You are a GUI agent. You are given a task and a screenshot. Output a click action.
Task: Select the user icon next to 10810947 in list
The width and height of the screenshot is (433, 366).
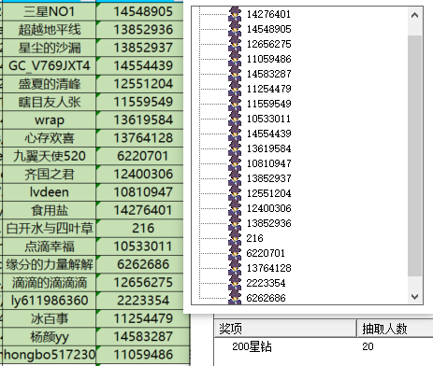pyautogui.click(x=235, y=163)
